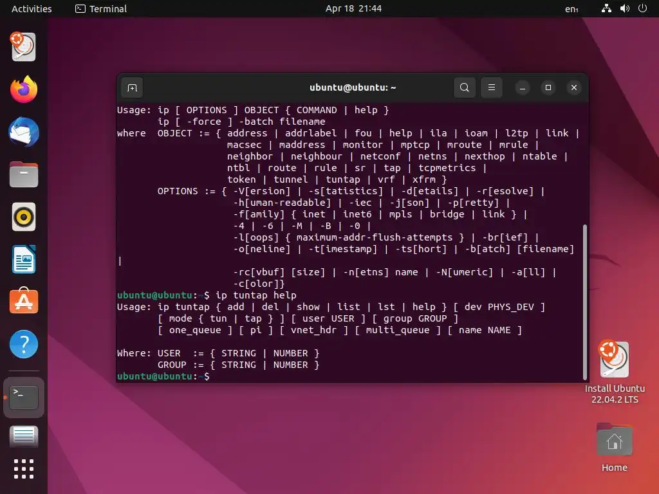Open the terminal hamburger menu

coord(491,87)
